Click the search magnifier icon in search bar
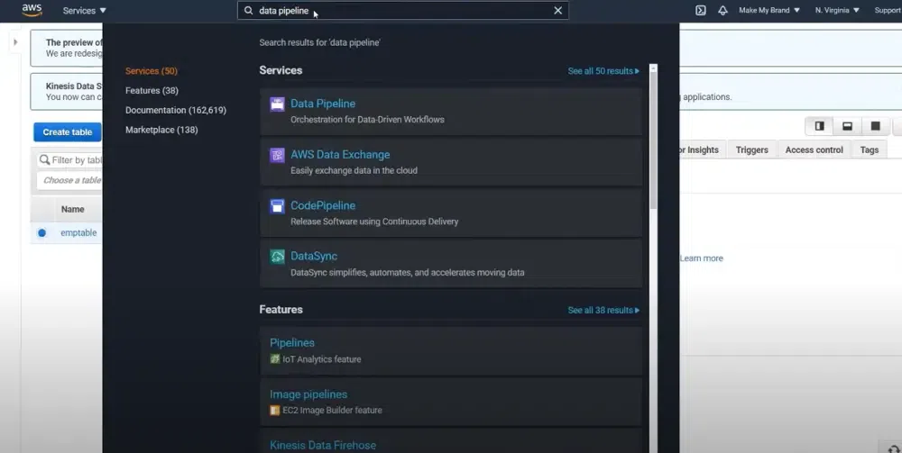 [249, 10]
